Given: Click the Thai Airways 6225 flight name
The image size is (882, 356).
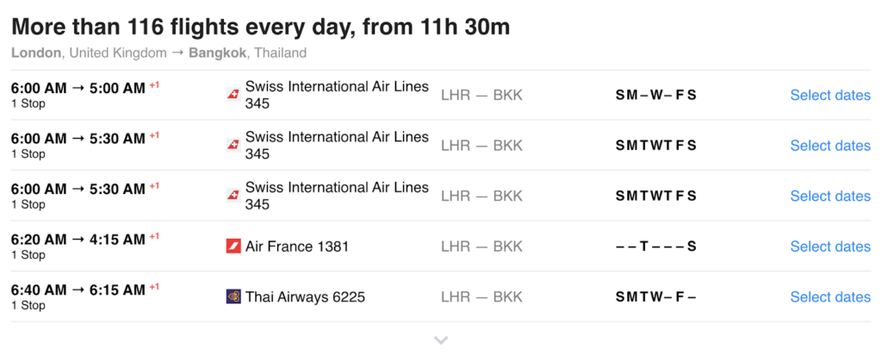Looking at the screenshot, I should [305, 297].
